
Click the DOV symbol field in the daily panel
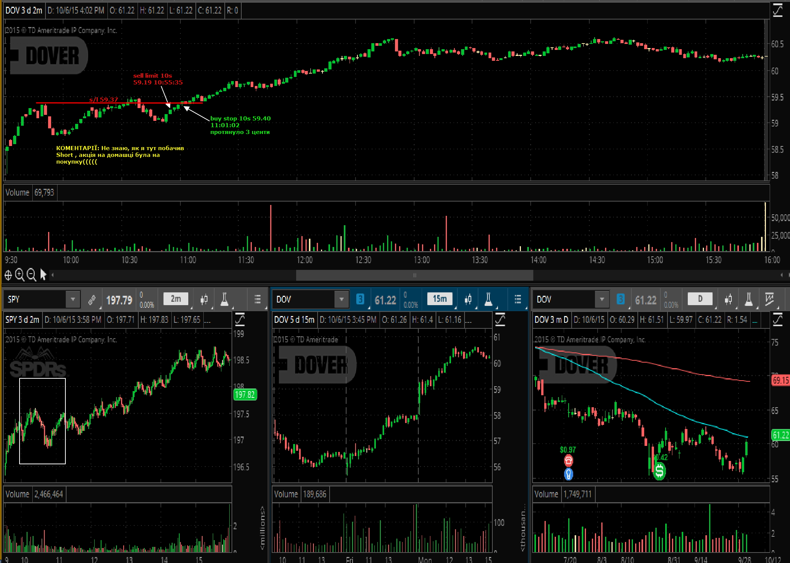[x=565, y=299]
